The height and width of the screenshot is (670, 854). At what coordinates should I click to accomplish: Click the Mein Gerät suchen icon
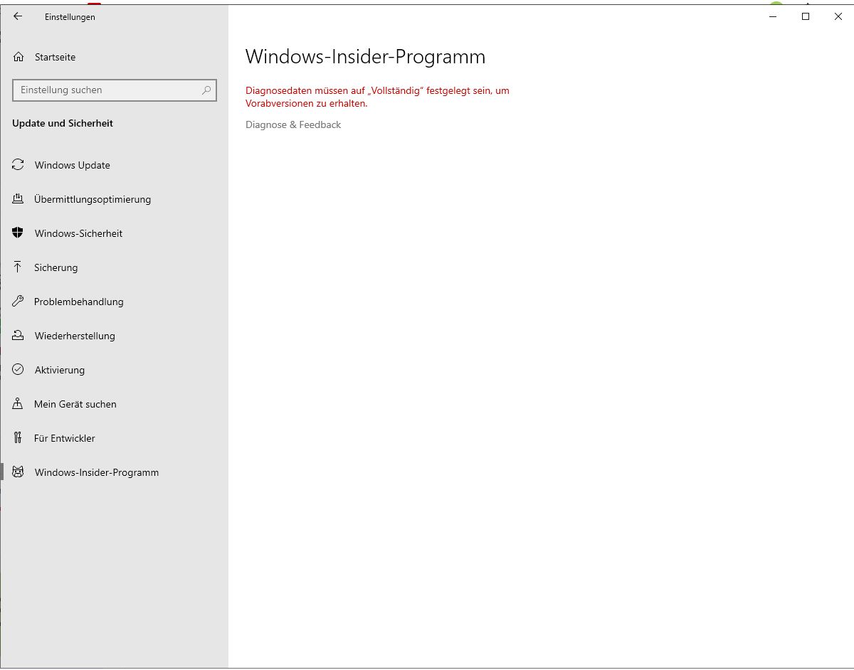(x=19, y=404)
